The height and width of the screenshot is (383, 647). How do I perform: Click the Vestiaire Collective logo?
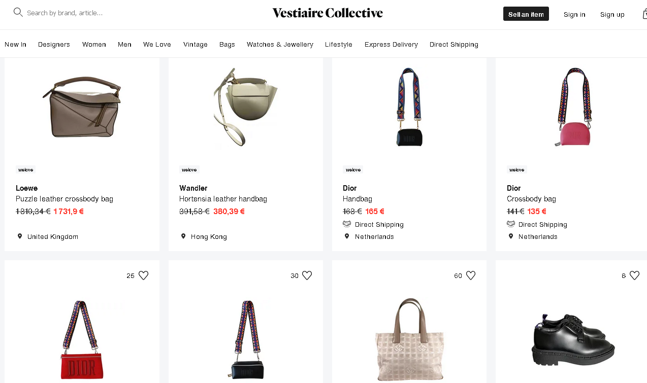328,13
